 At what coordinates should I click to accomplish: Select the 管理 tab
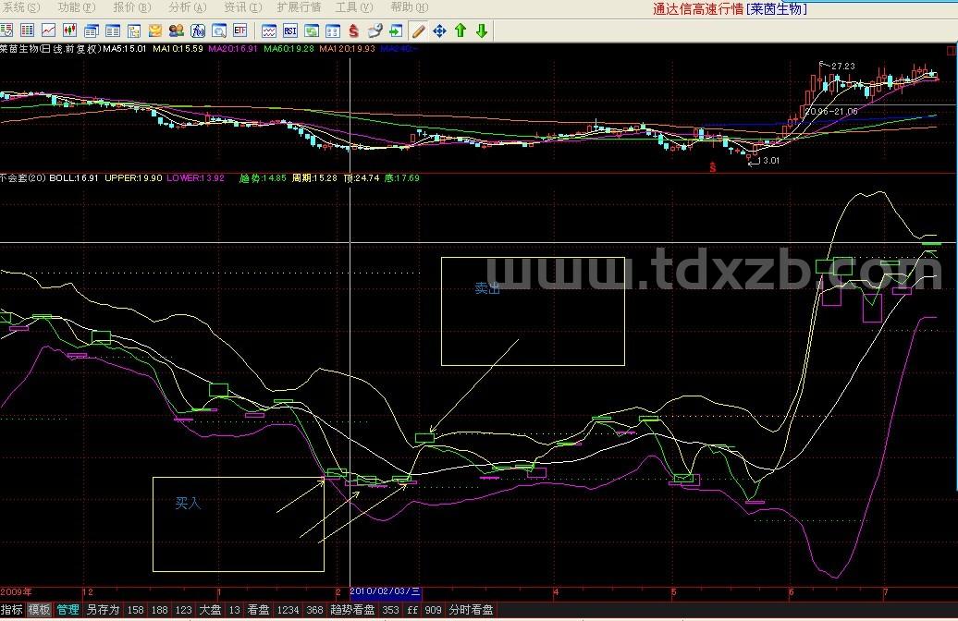click(x=68, y=609)
